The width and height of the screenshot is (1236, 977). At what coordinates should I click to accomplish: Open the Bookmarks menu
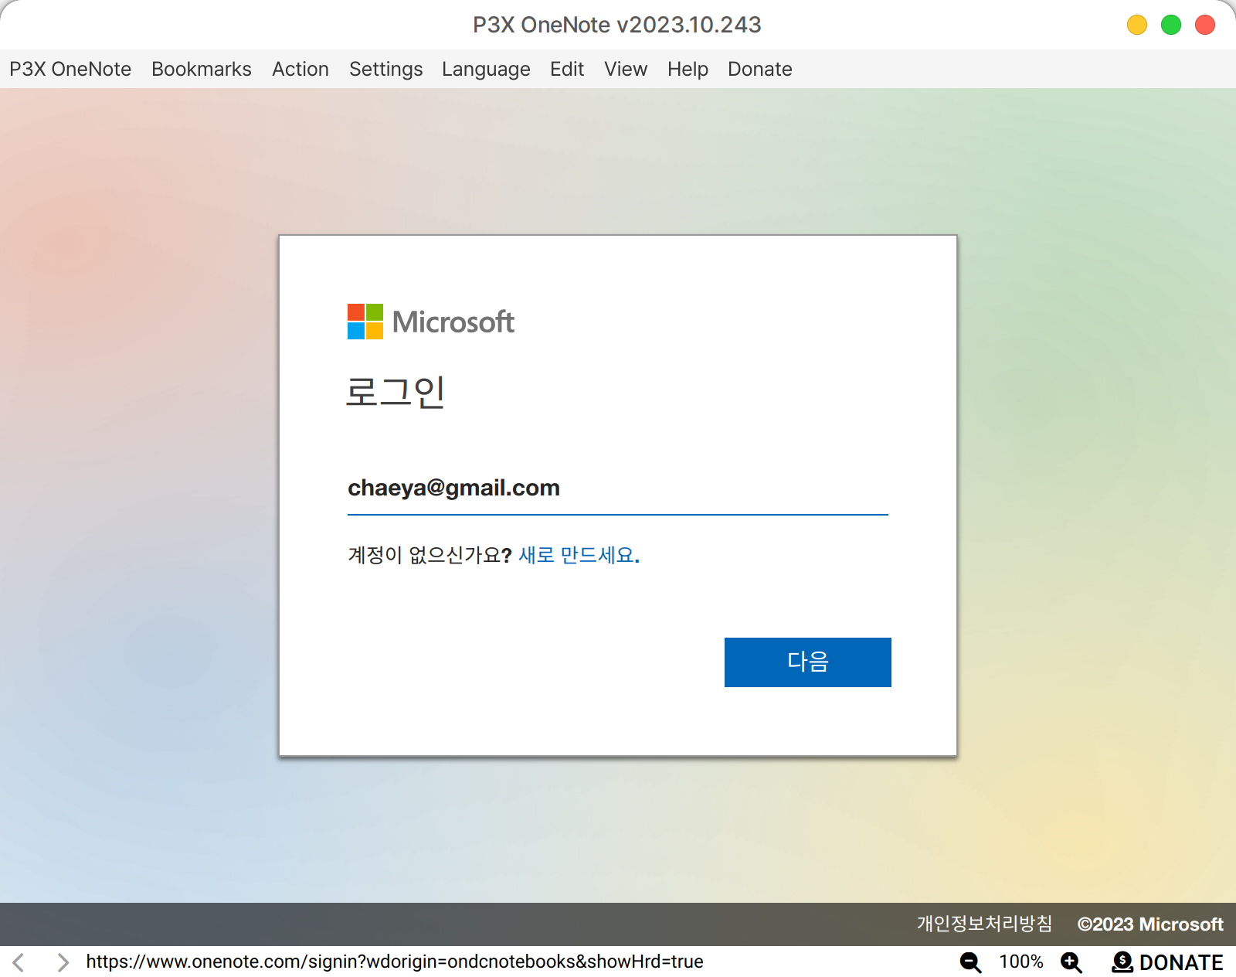pyautogui.click(x=202, y=69)
